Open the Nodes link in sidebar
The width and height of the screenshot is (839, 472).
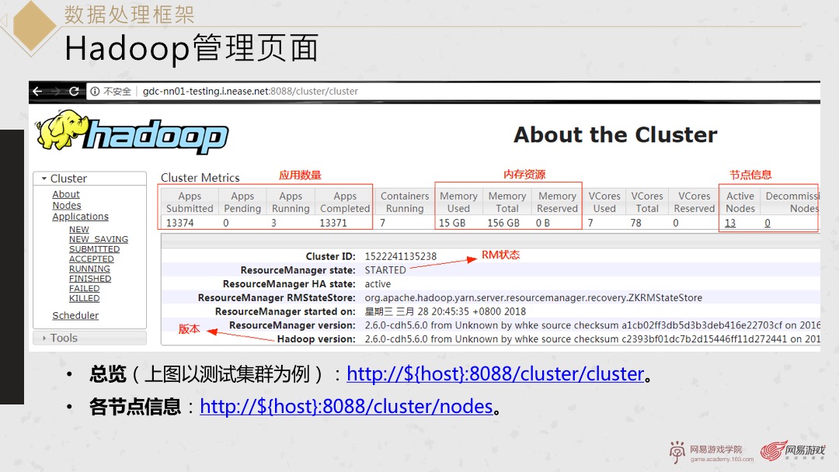point(67,206)
